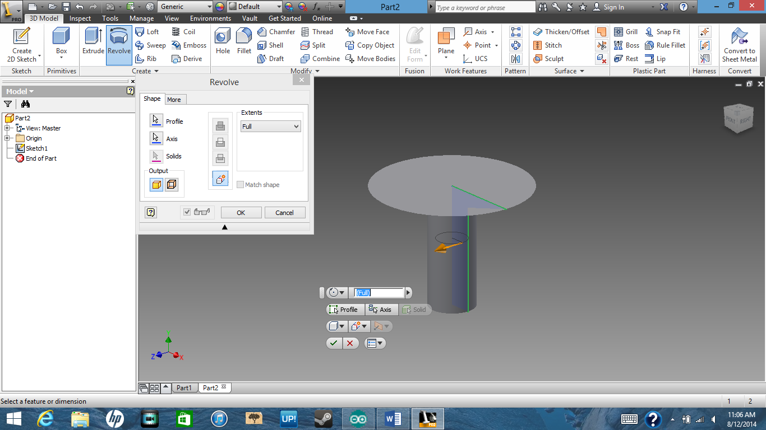Select the Sculpt surface tool
The height and width of the screenshot is (430, 766).
(x=549, y=58)
